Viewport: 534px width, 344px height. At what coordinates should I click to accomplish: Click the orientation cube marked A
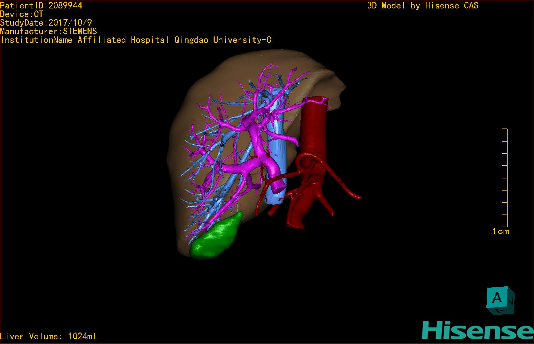tap(500, 301)
